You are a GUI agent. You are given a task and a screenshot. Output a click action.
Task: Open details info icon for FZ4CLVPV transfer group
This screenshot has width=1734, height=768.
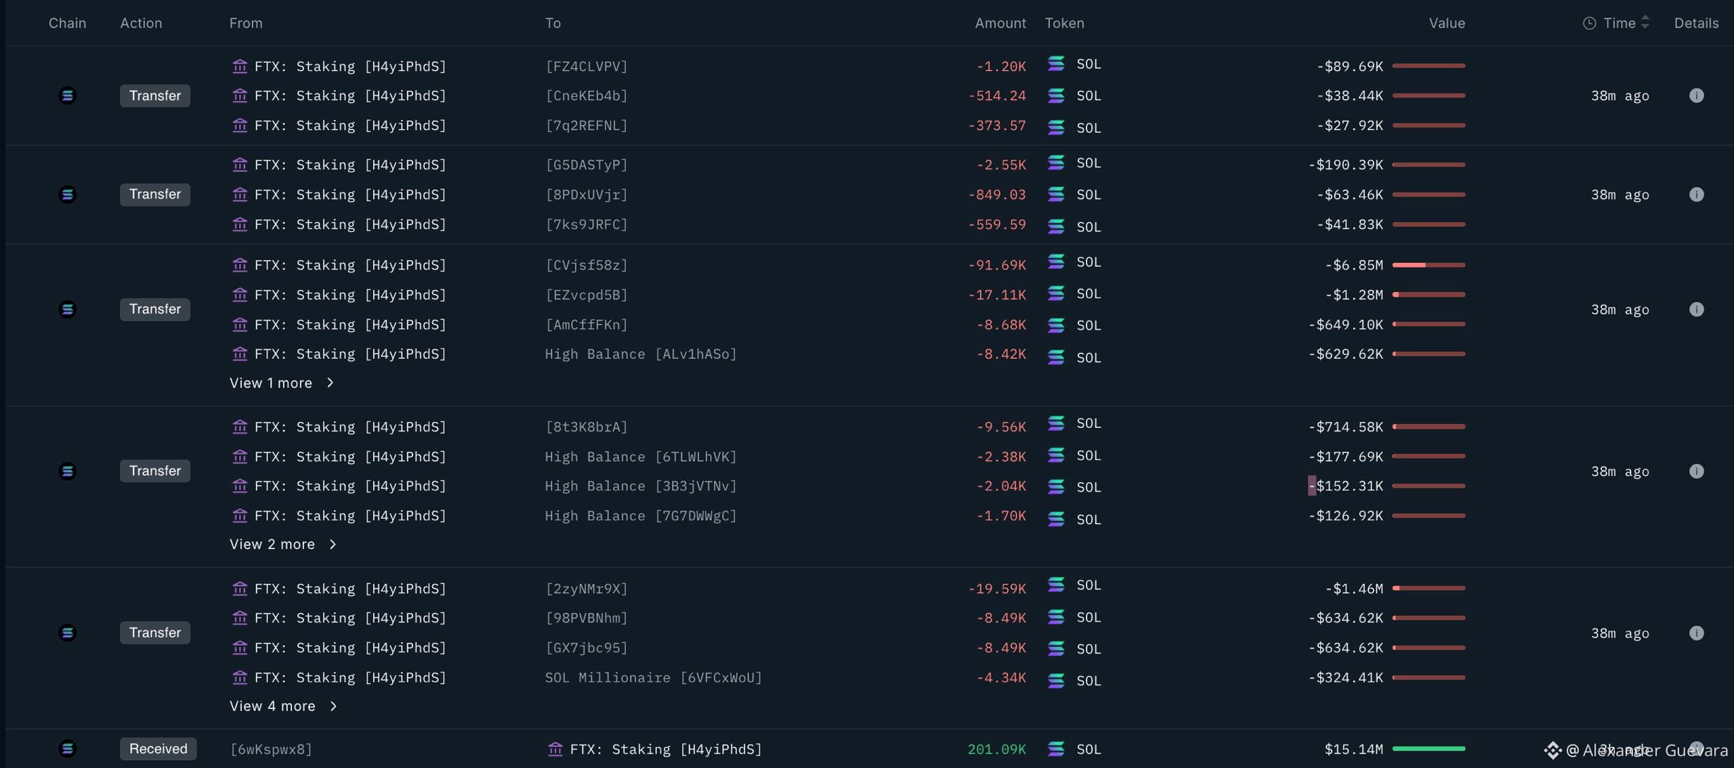click(x=1696, y=95)
